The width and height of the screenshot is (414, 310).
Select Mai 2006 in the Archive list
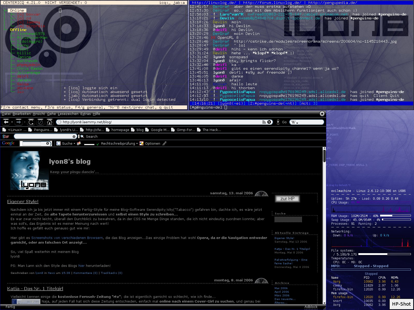(x=281, y=288)
